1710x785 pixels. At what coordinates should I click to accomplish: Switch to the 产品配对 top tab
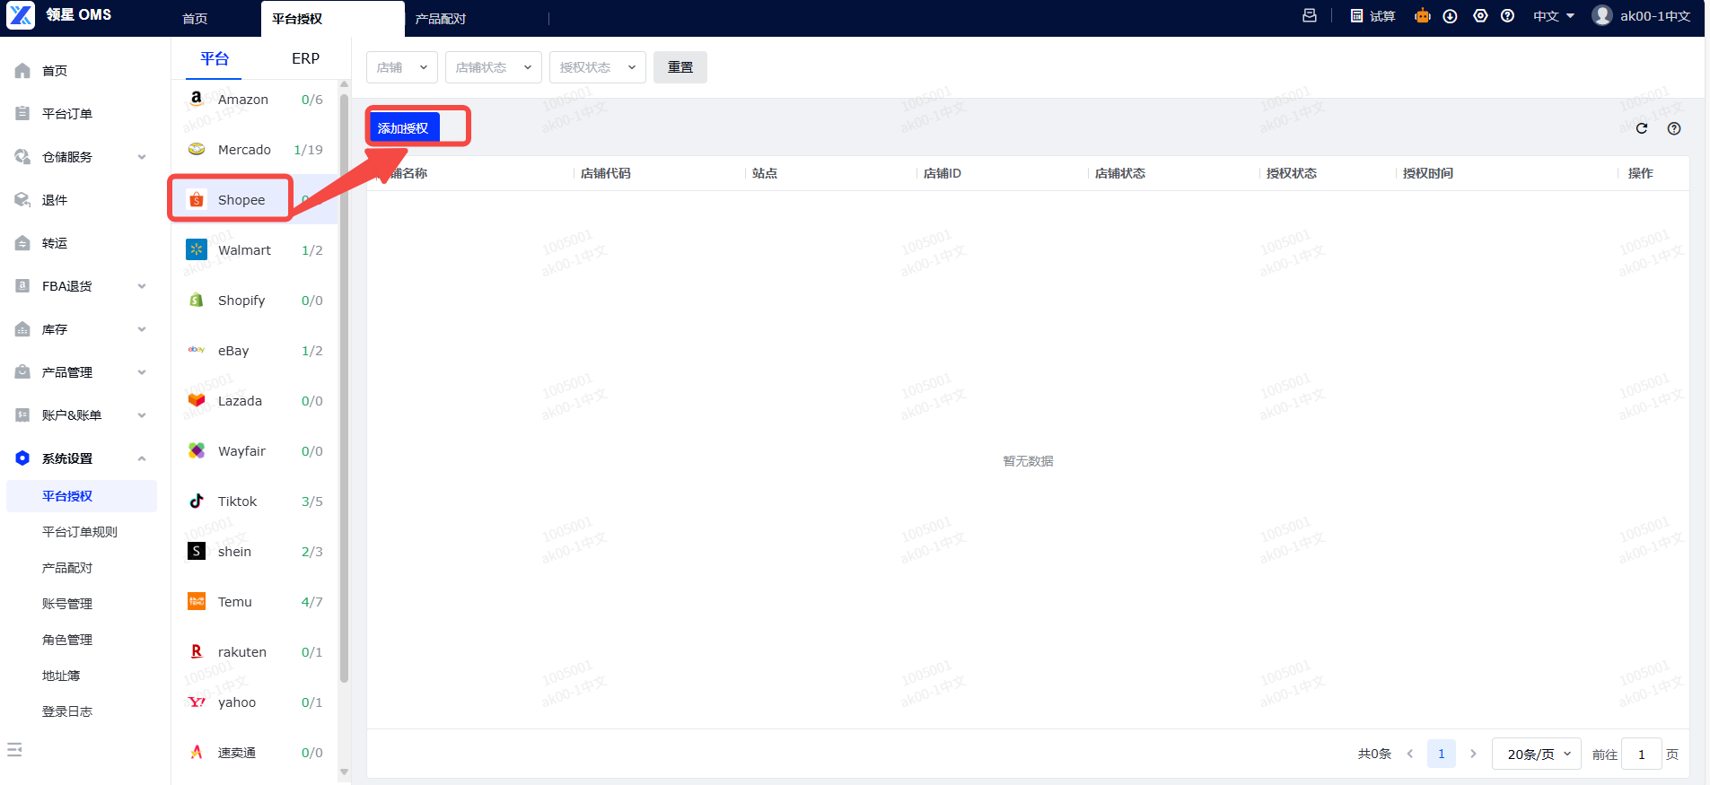(x=441, y=19)
